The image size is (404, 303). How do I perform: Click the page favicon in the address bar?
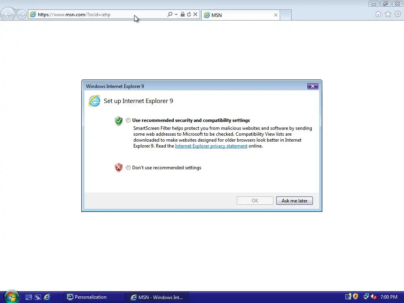point(33,15)
